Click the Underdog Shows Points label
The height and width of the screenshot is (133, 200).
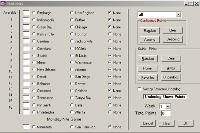coord(165,97)
